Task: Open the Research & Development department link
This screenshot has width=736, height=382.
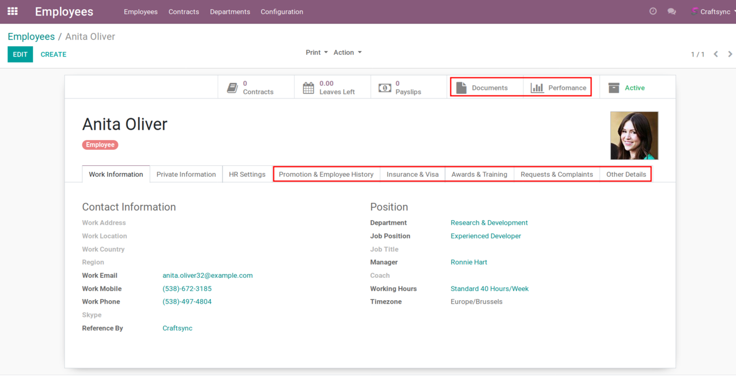Action: click(489, 223)
